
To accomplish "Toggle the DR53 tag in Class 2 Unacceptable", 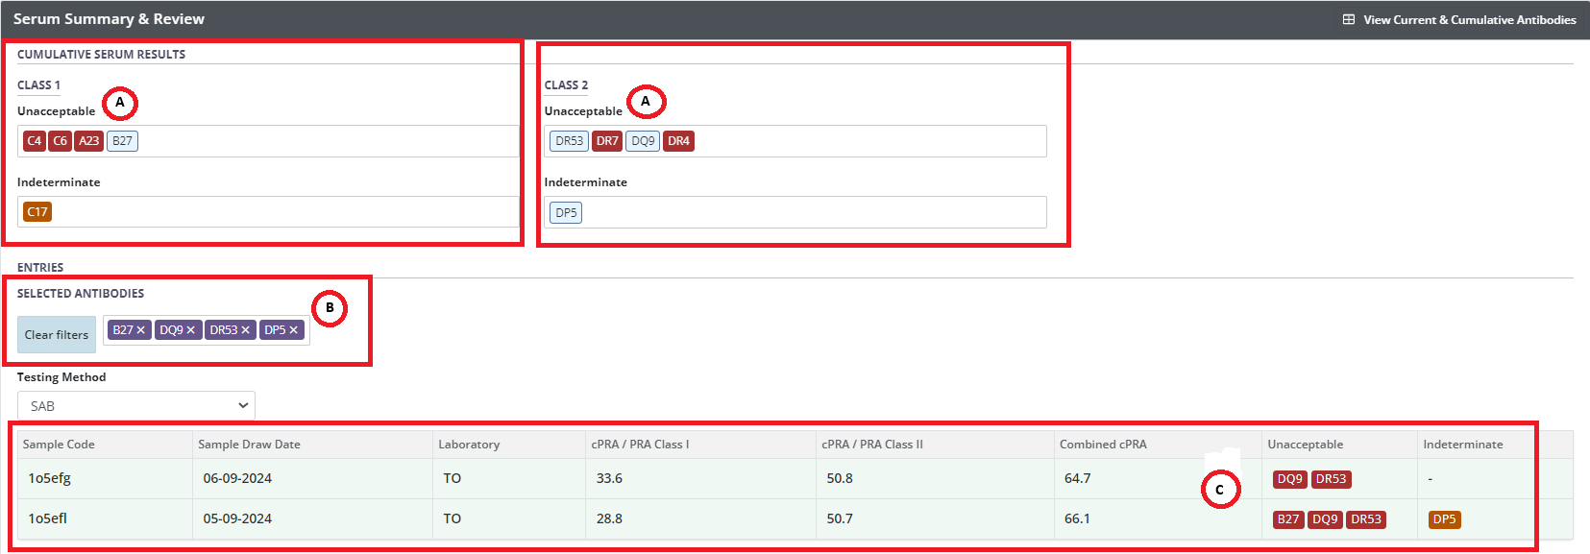I will 569,141.
